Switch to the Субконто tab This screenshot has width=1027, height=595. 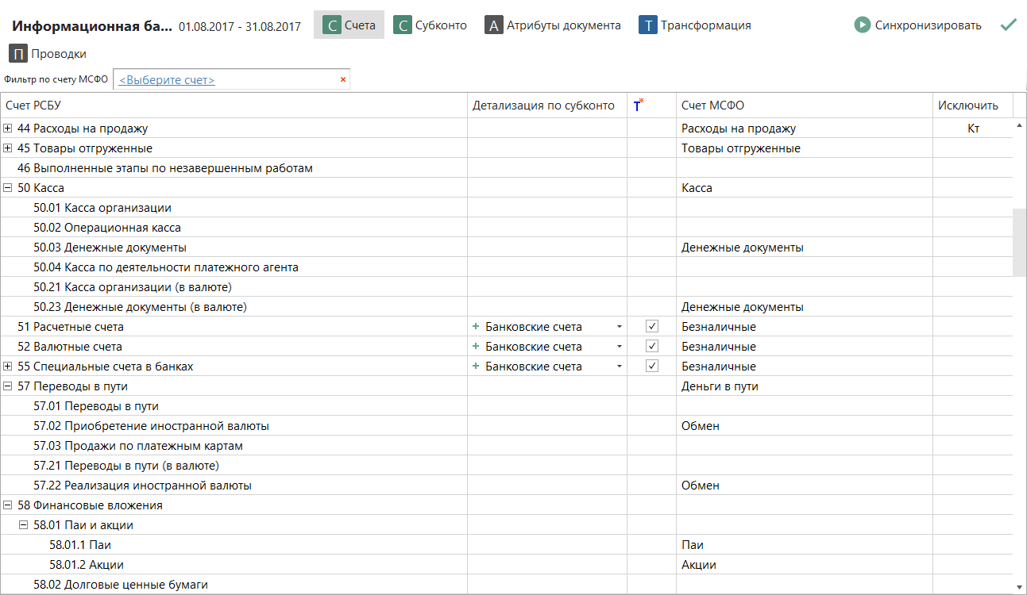click(430, 25)
